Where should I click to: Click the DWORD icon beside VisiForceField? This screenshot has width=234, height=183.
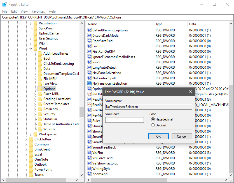[90, 158]
